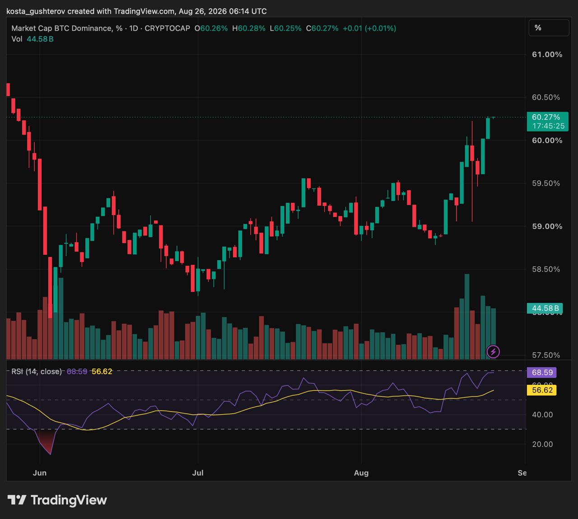Select the open value "60.26%" in the legend
The width and height of the screenshot is (578, 519).
[x=214, y=28]
